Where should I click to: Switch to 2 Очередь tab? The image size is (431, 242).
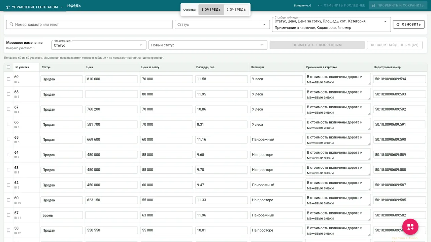pos(236,10)
